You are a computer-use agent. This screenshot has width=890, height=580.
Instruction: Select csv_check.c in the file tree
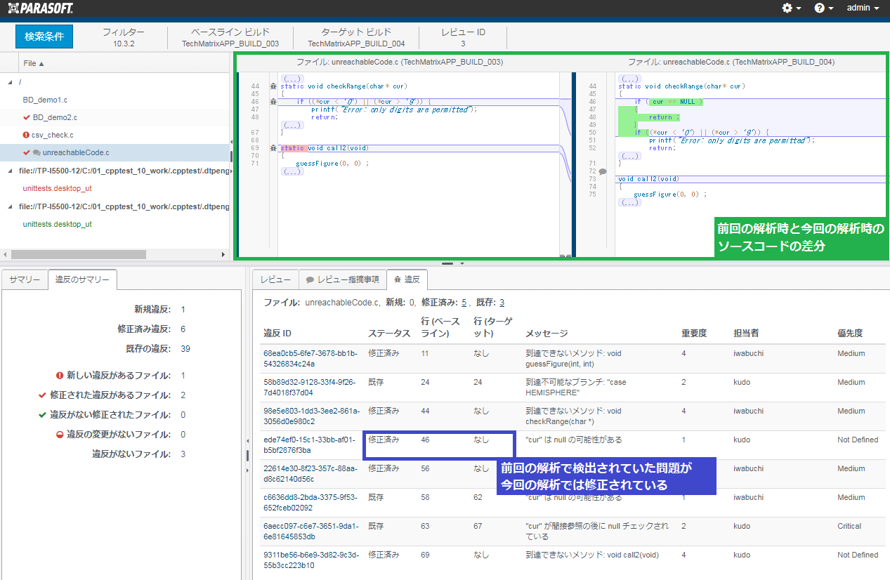[53, 135]
